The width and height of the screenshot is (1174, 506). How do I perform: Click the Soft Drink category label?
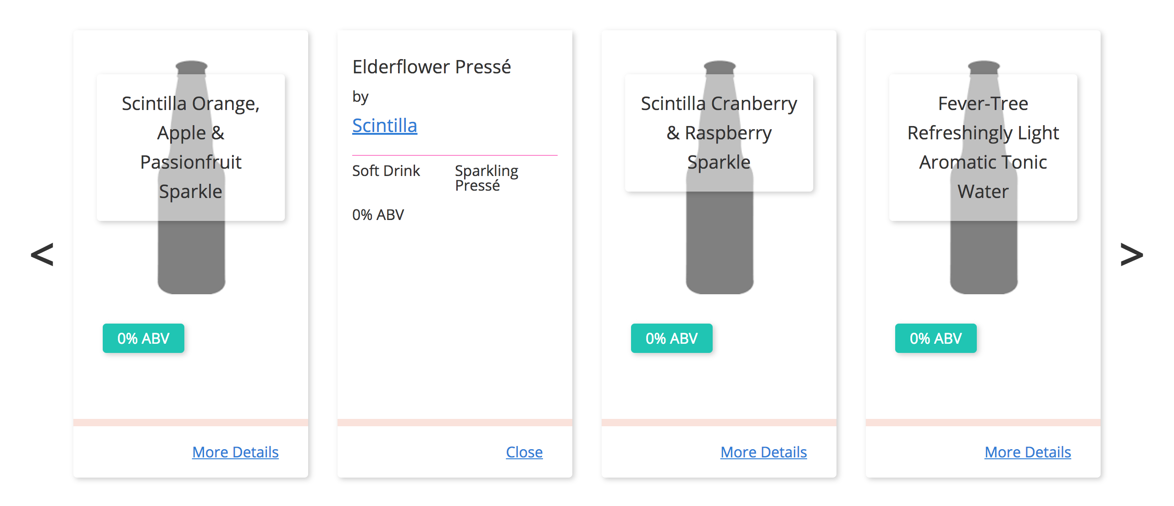coord(386,171)
